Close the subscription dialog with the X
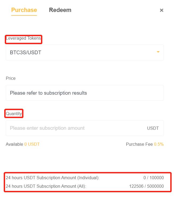The width and height of the screenshot is (174, 205). tap(161, 10)
